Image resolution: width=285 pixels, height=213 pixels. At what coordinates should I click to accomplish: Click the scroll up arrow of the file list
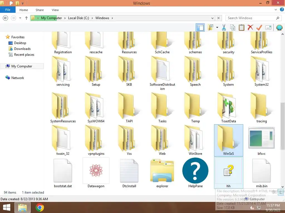(x=282, y=34)
